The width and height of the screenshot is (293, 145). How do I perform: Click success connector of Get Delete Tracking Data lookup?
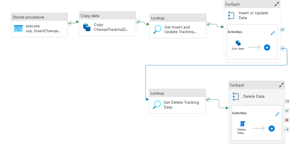(x=208, y=99)
